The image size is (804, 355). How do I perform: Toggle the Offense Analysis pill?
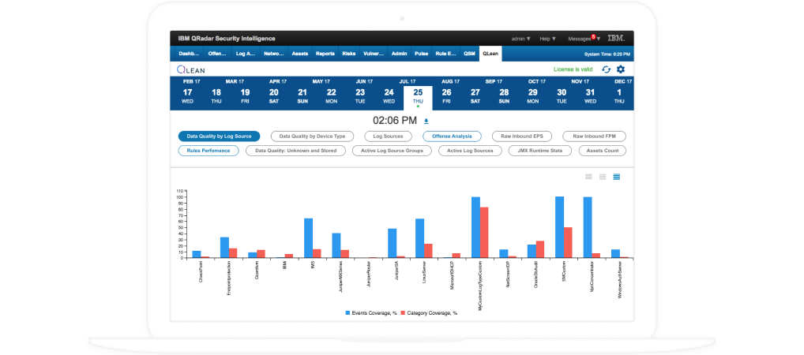coord(452,136)
